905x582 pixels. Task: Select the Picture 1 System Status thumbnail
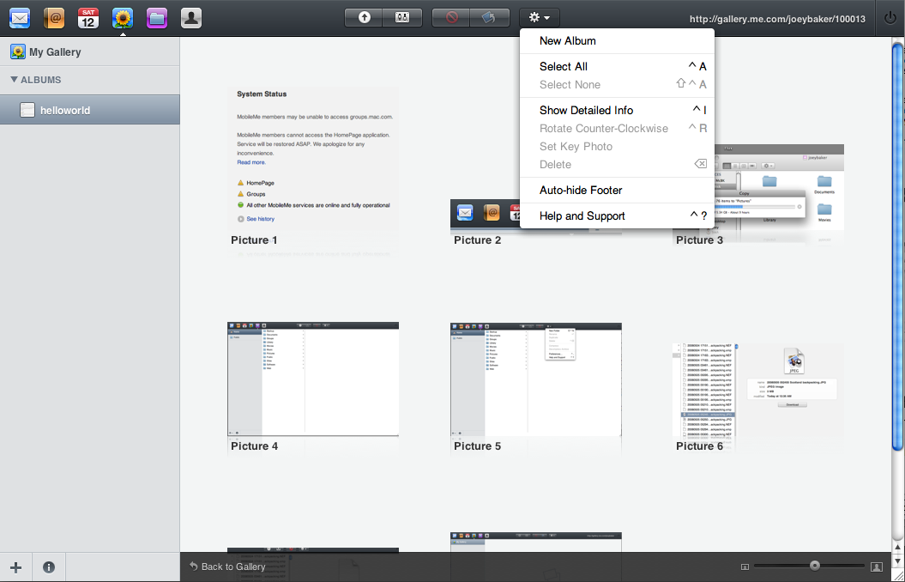pos(313,158)
